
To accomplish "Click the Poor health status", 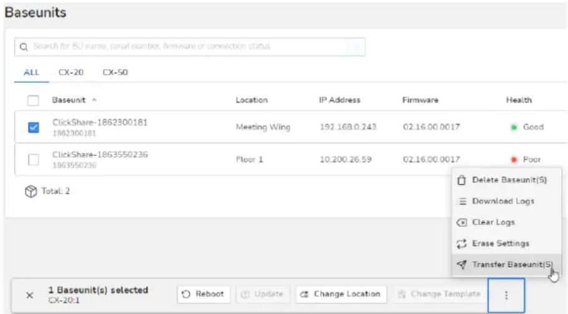I will [x=526, y=159].
